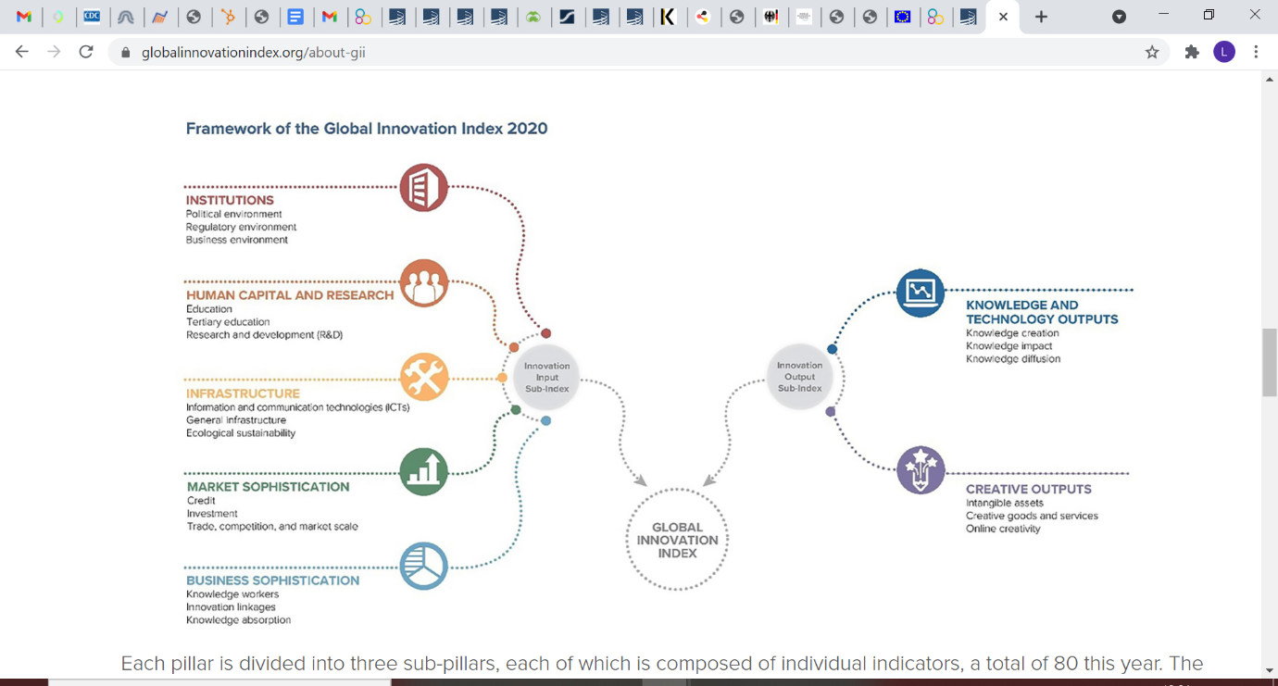
Task: Switch to the CDC tab
Action: (92, 17)
